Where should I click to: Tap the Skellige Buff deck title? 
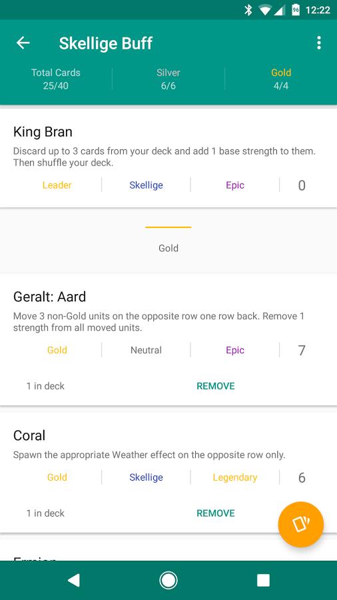pyautogui.click(x=105, y=43)
